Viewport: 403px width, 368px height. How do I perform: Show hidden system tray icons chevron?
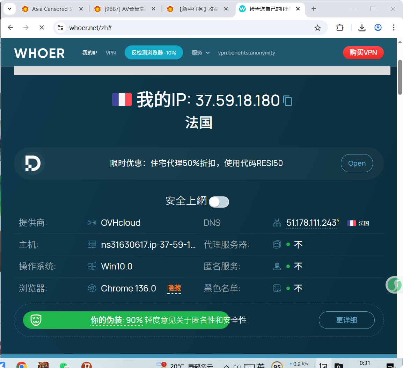(226, 366)
